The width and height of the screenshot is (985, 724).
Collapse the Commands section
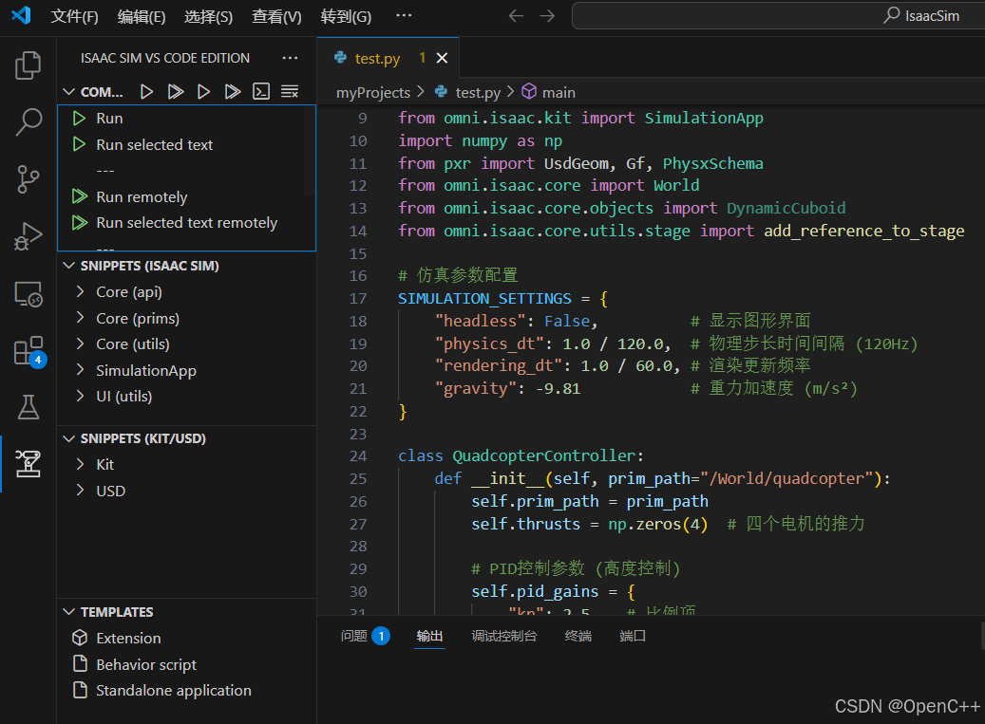click(x=69, y=92)
